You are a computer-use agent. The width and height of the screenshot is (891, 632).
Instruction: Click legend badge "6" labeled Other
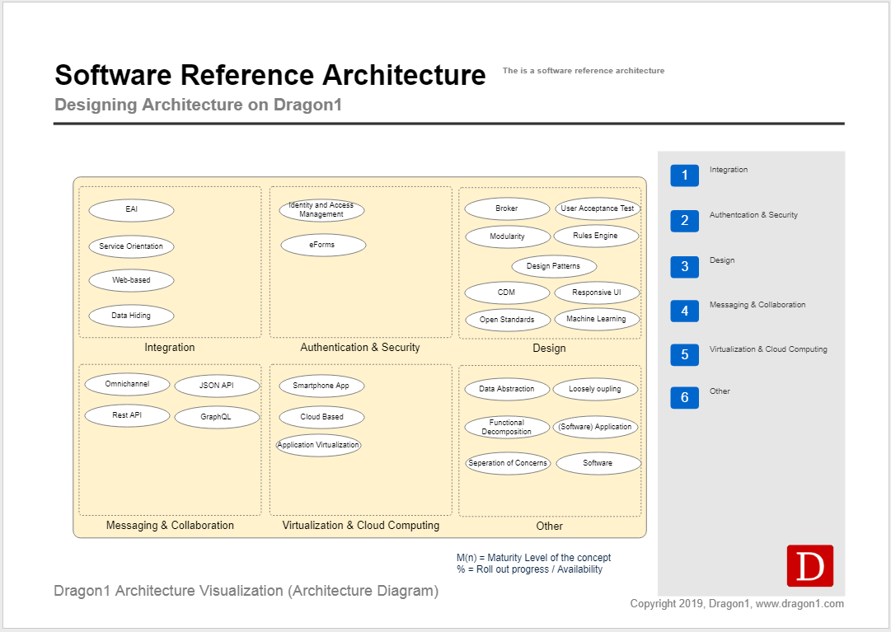click(684, 397)
